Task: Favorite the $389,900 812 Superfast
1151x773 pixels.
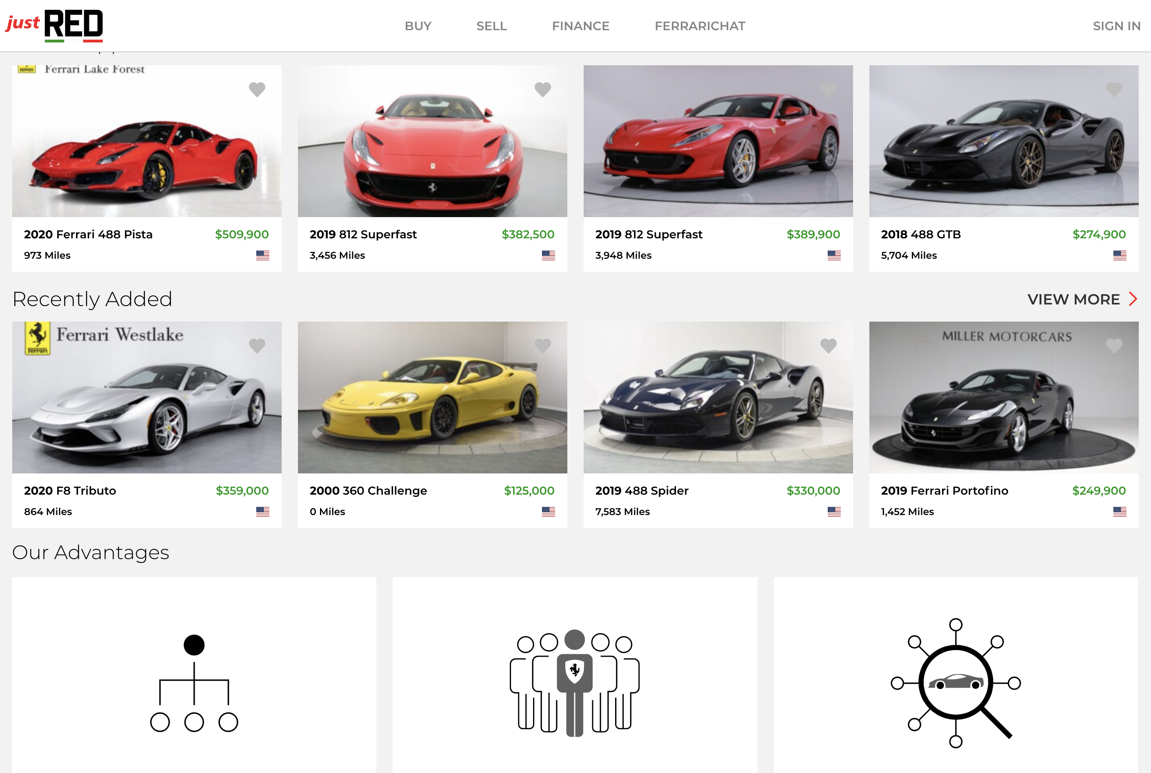Action: click(x=828, y=90)
